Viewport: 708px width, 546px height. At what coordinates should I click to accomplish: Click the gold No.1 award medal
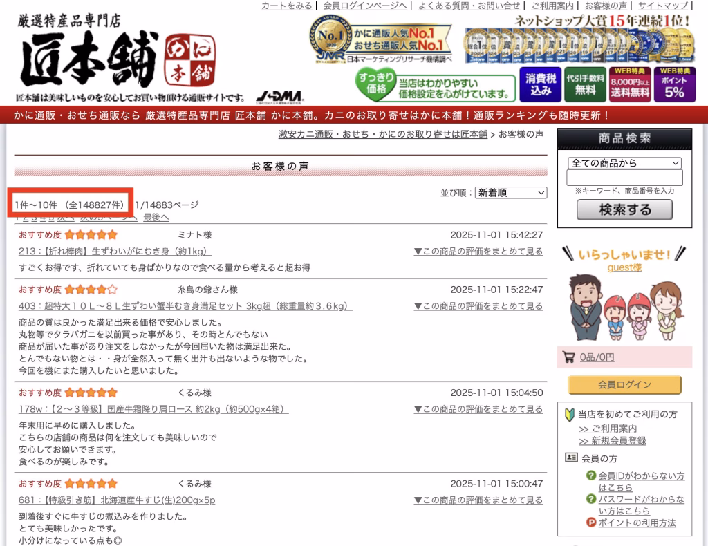[x=330, y=38]
